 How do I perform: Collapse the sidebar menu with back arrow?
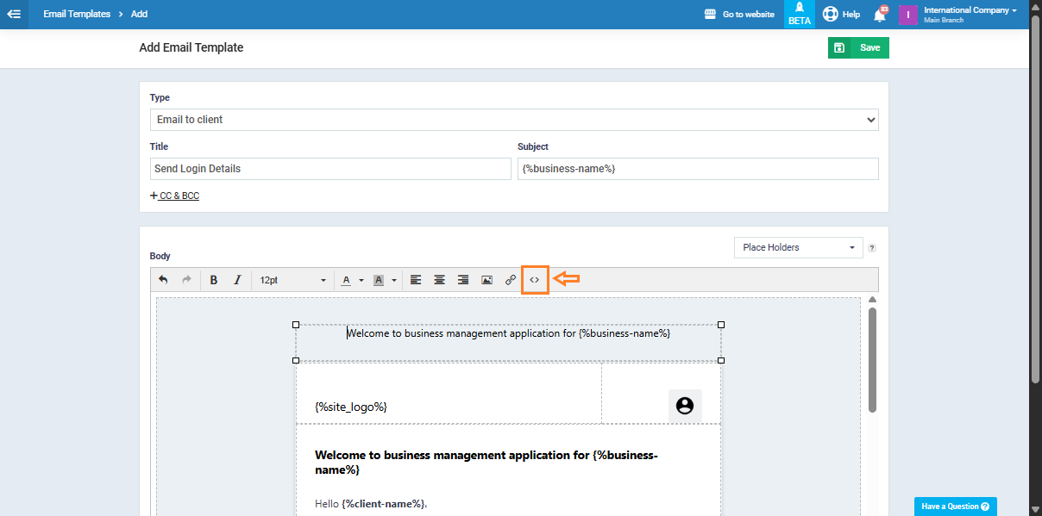[14, 15]
